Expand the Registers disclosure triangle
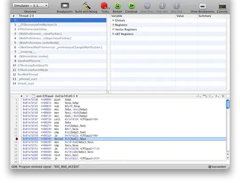 pyautogui.click(x=113, y=24)
